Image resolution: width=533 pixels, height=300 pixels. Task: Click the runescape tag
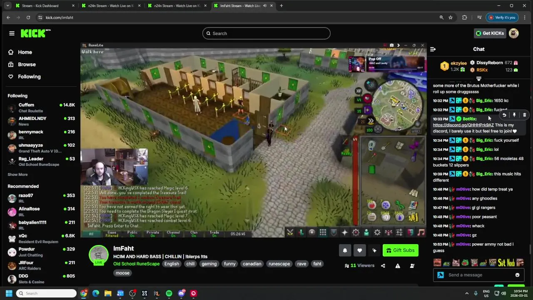tap(279, 264)
